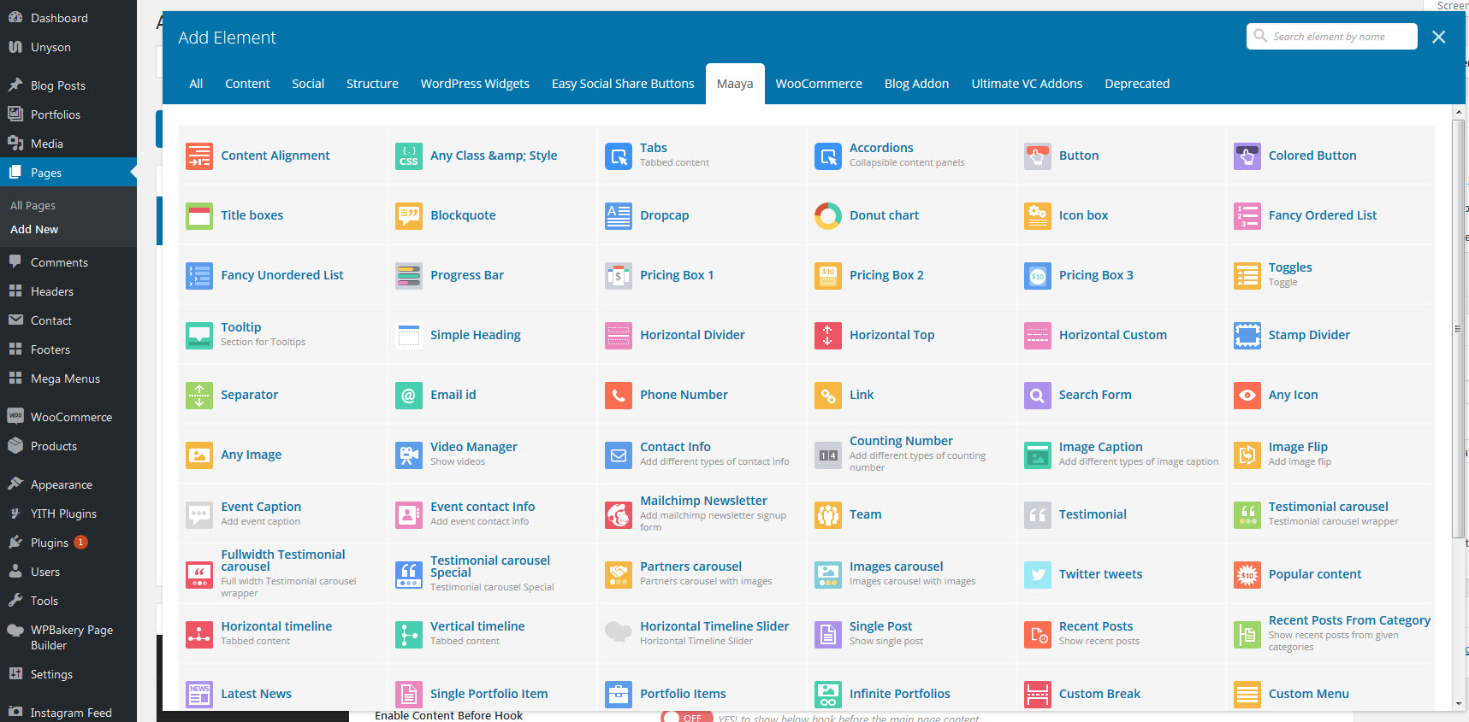Click the scrollbar down arrow
1469x722 pixels.
pyautogui.click(x=1459, y=704)
